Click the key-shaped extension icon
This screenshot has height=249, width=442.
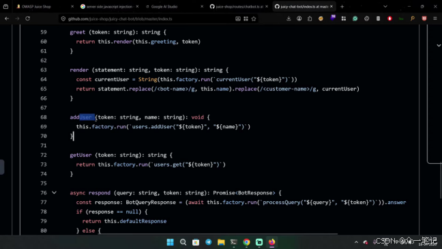click(413, 18)
